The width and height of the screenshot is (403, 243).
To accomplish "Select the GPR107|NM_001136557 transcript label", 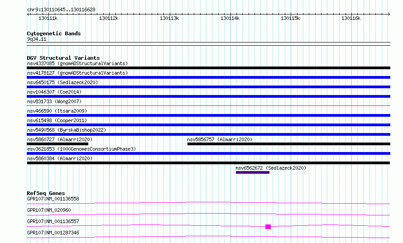I will point(53,221).
